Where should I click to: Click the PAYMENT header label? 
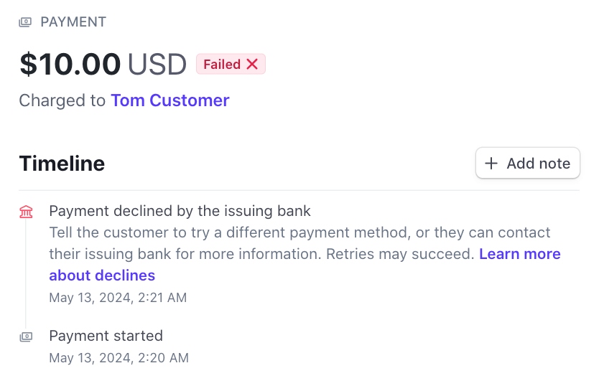73,22
